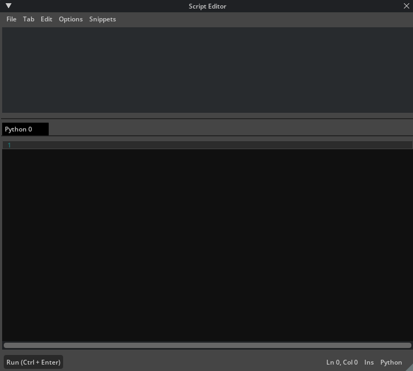Click the Script Editor title bar text
Viewport: 413px width, 371px height.
(x=207, y=6)
